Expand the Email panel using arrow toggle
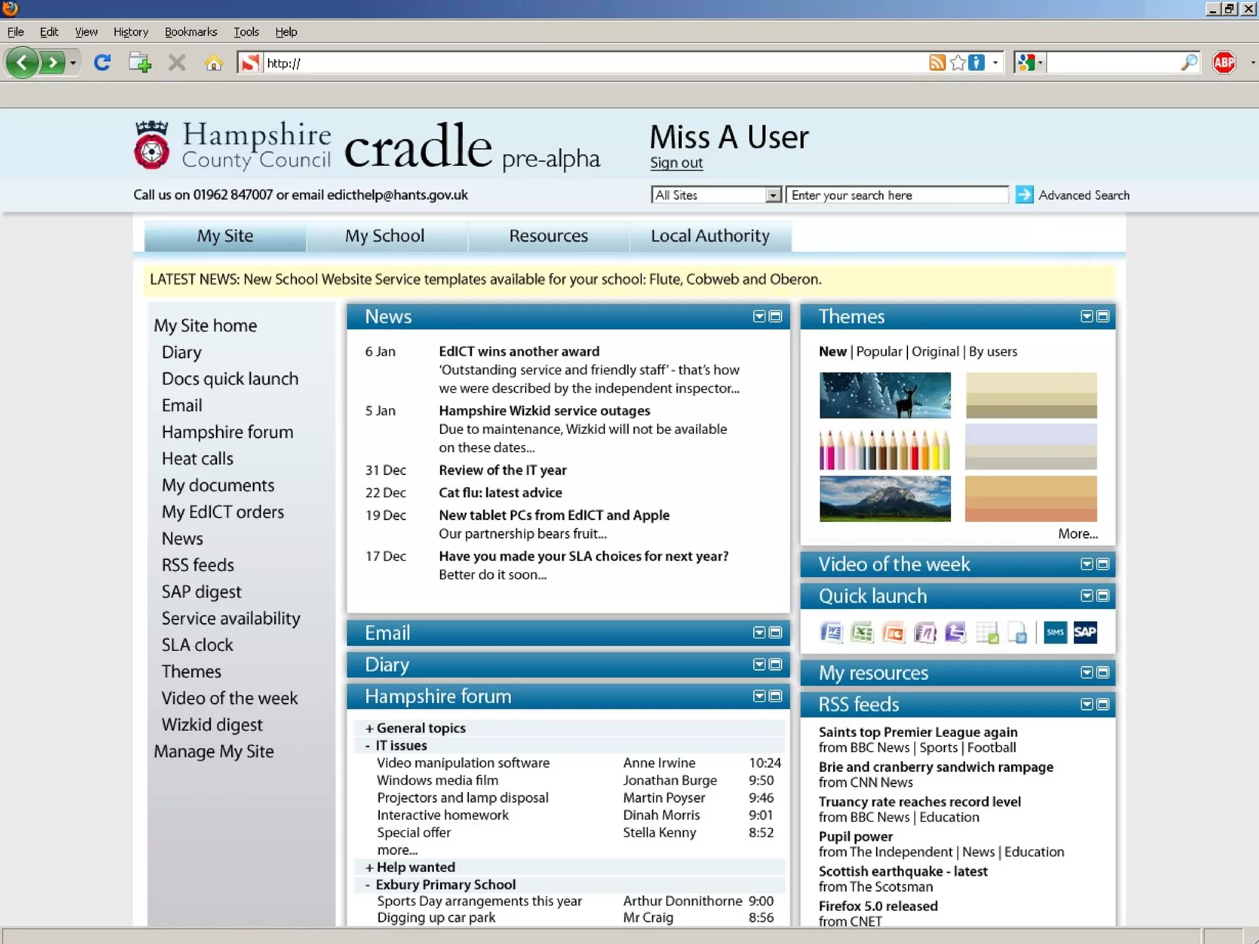 [x=759, y=633]
